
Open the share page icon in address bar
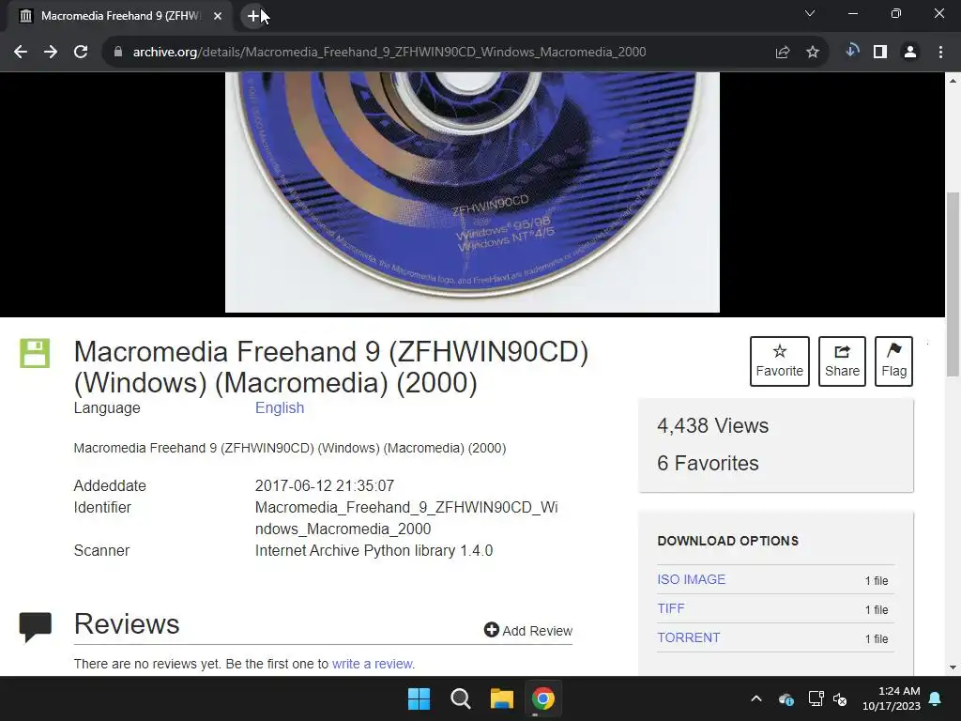pos(782,53)
